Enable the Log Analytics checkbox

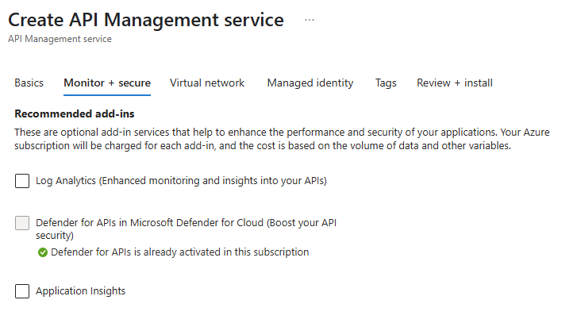[x=22, y=182]
